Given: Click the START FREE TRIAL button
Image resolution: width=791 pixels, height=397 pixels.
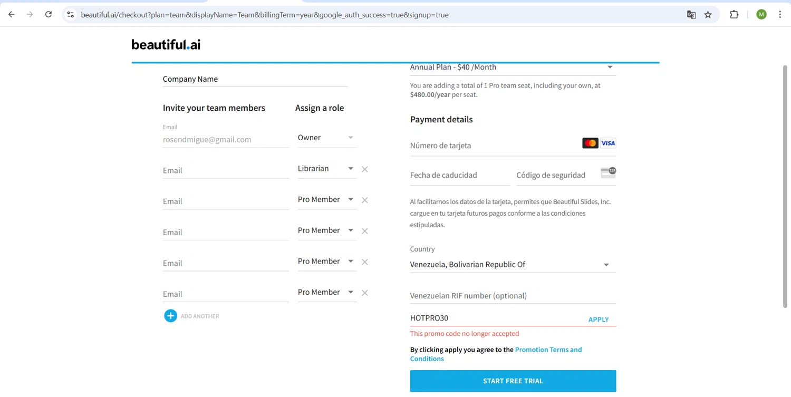Looking at the screenshot, I should point(513,381).
